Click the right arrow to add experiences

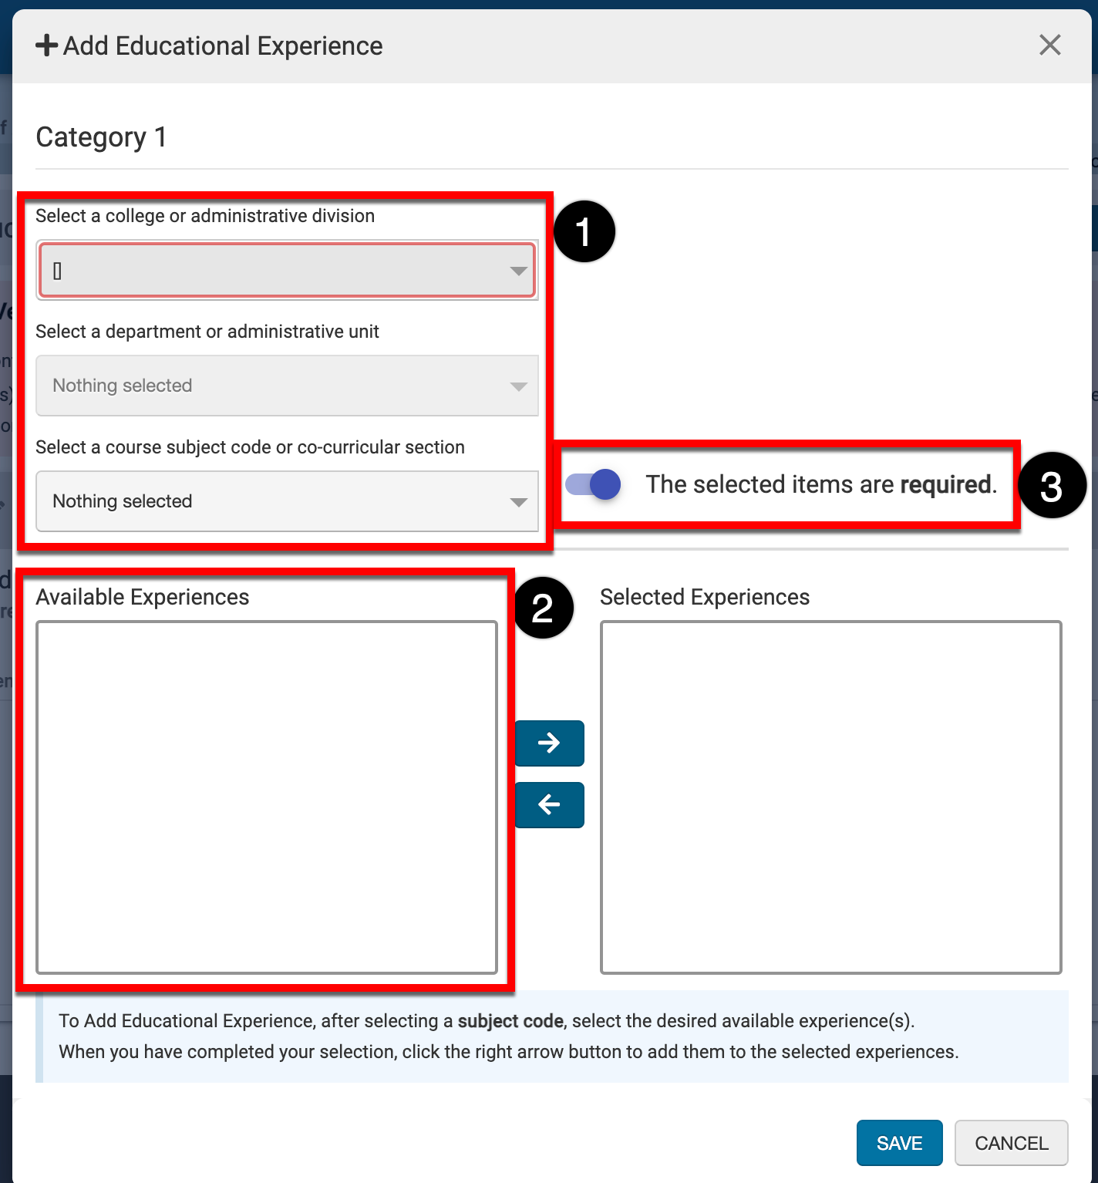[549, 743]
